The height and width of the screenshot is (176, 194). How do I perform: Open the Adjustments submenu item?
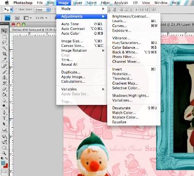tap(81, 16)
